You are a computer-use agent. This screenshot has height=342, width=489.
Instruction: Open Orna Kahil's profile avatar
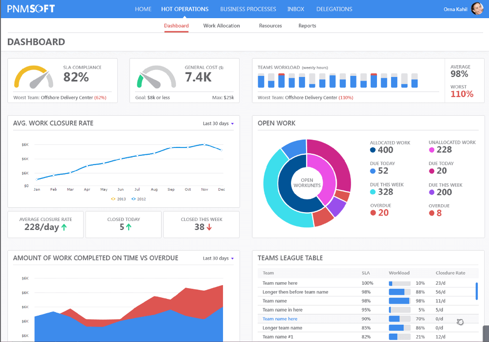(477, 9)
